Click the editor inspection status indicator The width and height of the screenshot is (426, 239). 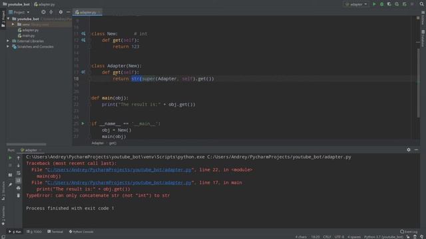[x=418, y=18]
